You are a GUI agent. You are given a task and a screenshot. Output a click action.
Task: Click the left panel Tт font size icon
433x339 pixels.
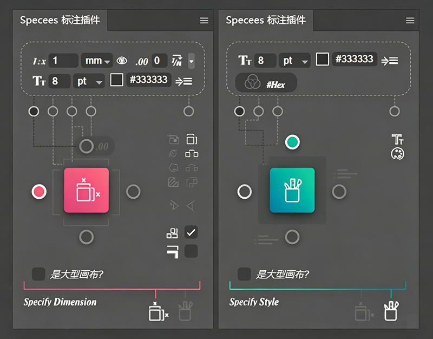pyautogui.click(x=39, y=81)
